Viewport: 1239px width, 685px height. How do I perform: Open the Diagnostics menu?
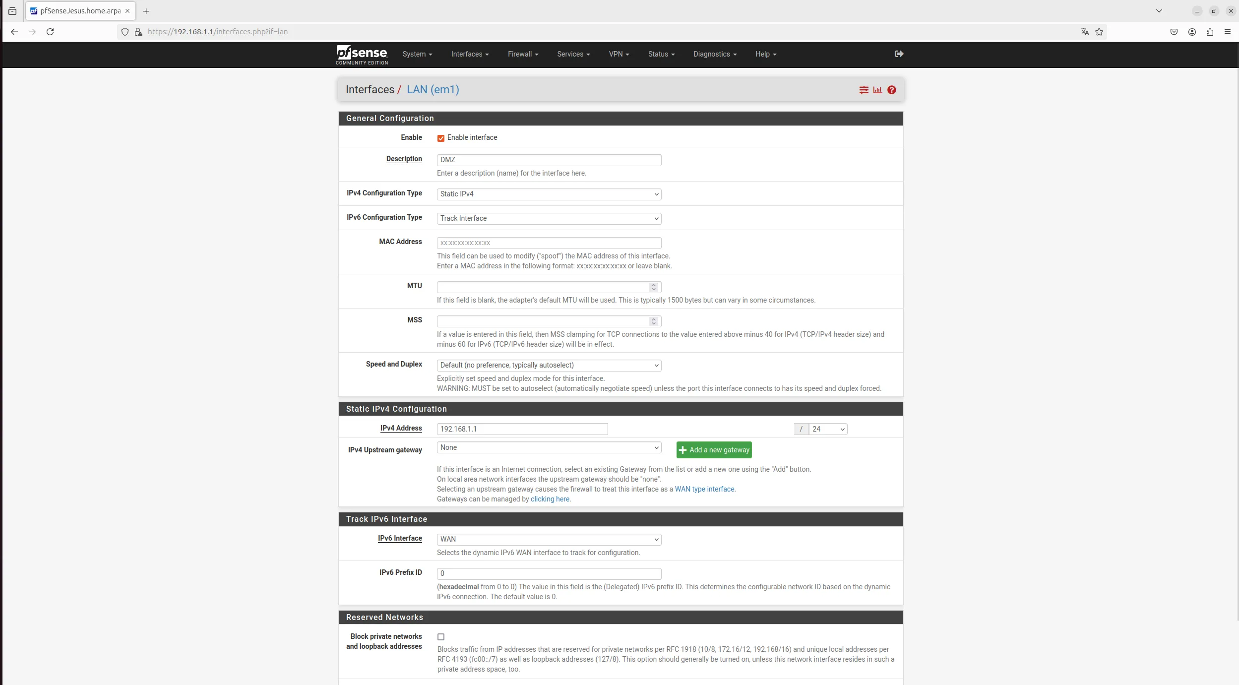715,54
